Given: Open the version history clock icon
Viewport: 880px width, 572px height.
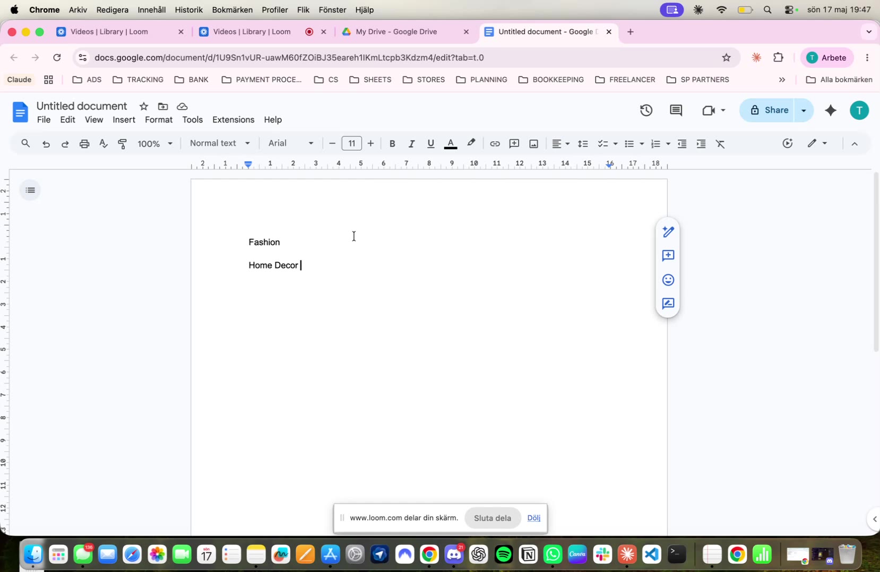Looking at the screenshot, I should tap(646, 110).
